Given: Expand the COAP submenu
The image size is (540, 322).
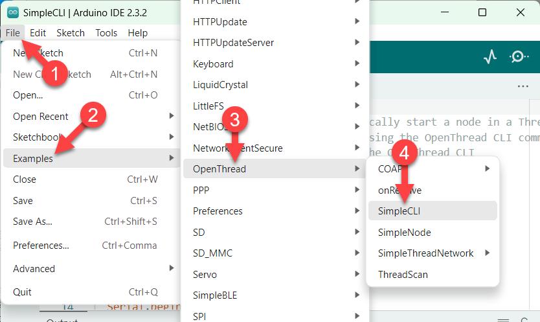Looking at the screenshot, I should [390, 168].
